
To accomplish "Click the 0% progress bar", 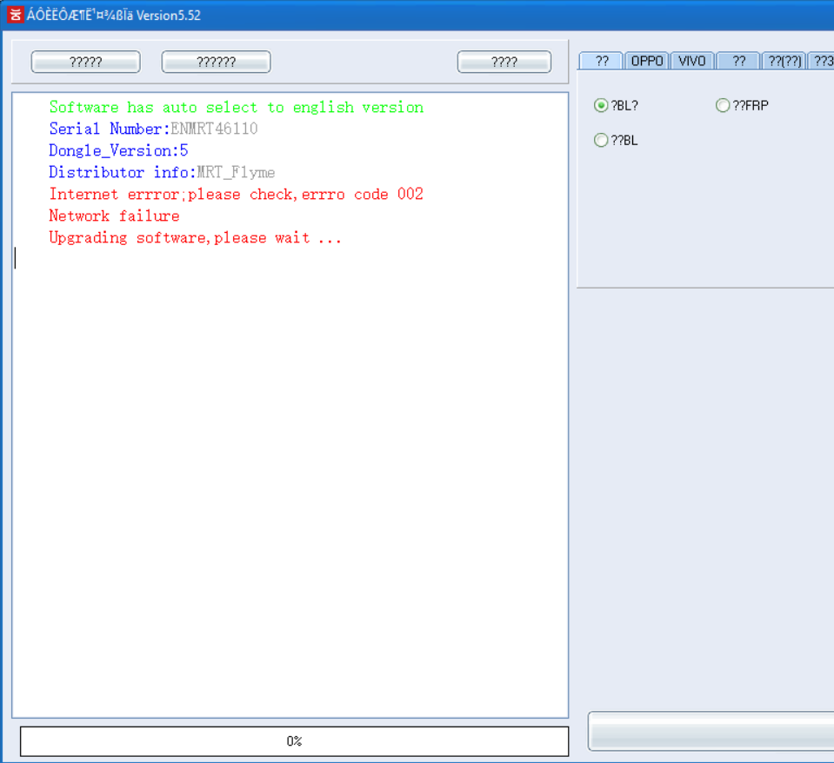I will [x=294, y=740].
